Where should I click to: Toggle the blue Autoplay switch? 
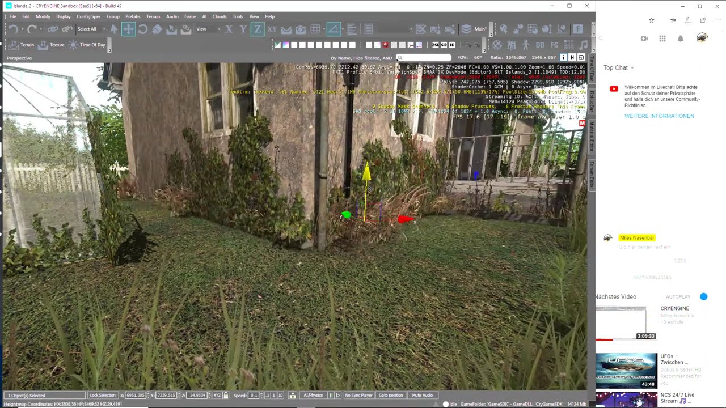point(703,296)
